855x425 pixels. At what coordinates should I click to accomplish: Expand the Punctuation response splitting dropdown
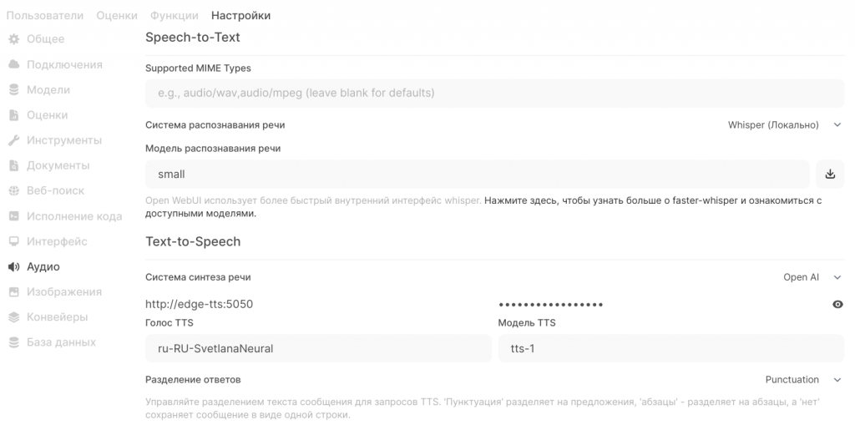pyautogui.click(x=803, y=380)
